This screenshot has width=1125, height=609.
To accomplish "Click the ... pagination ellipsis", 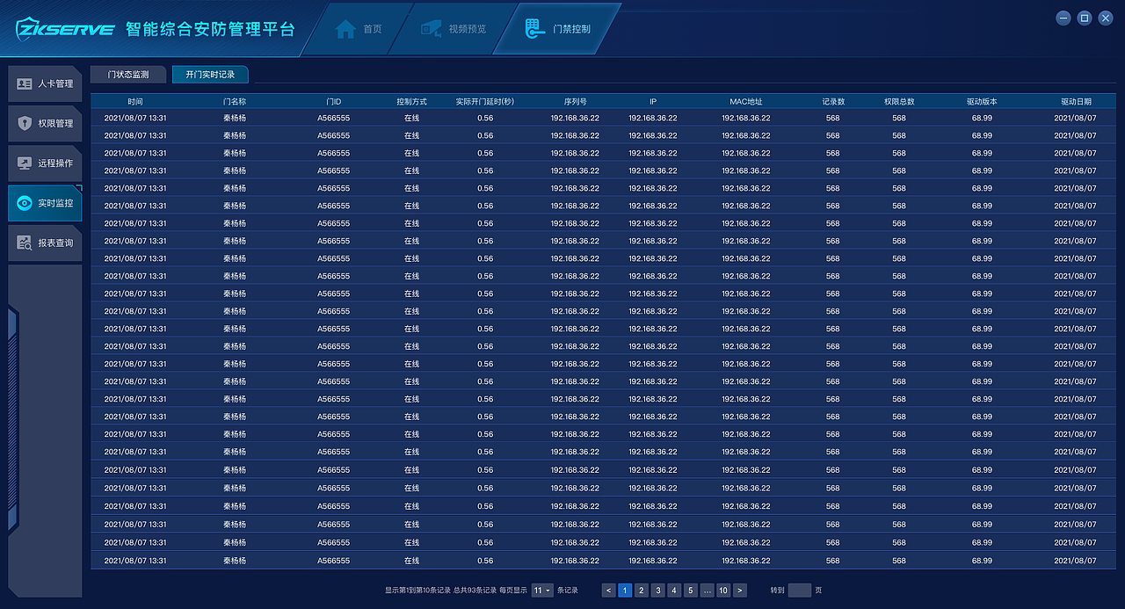I will pos(707,591).
